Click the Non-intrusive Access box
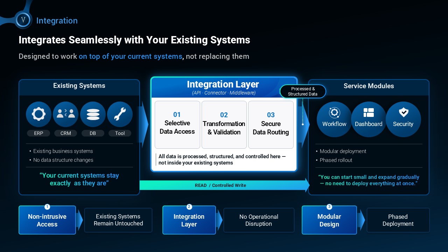 click(x=47, y=220)
